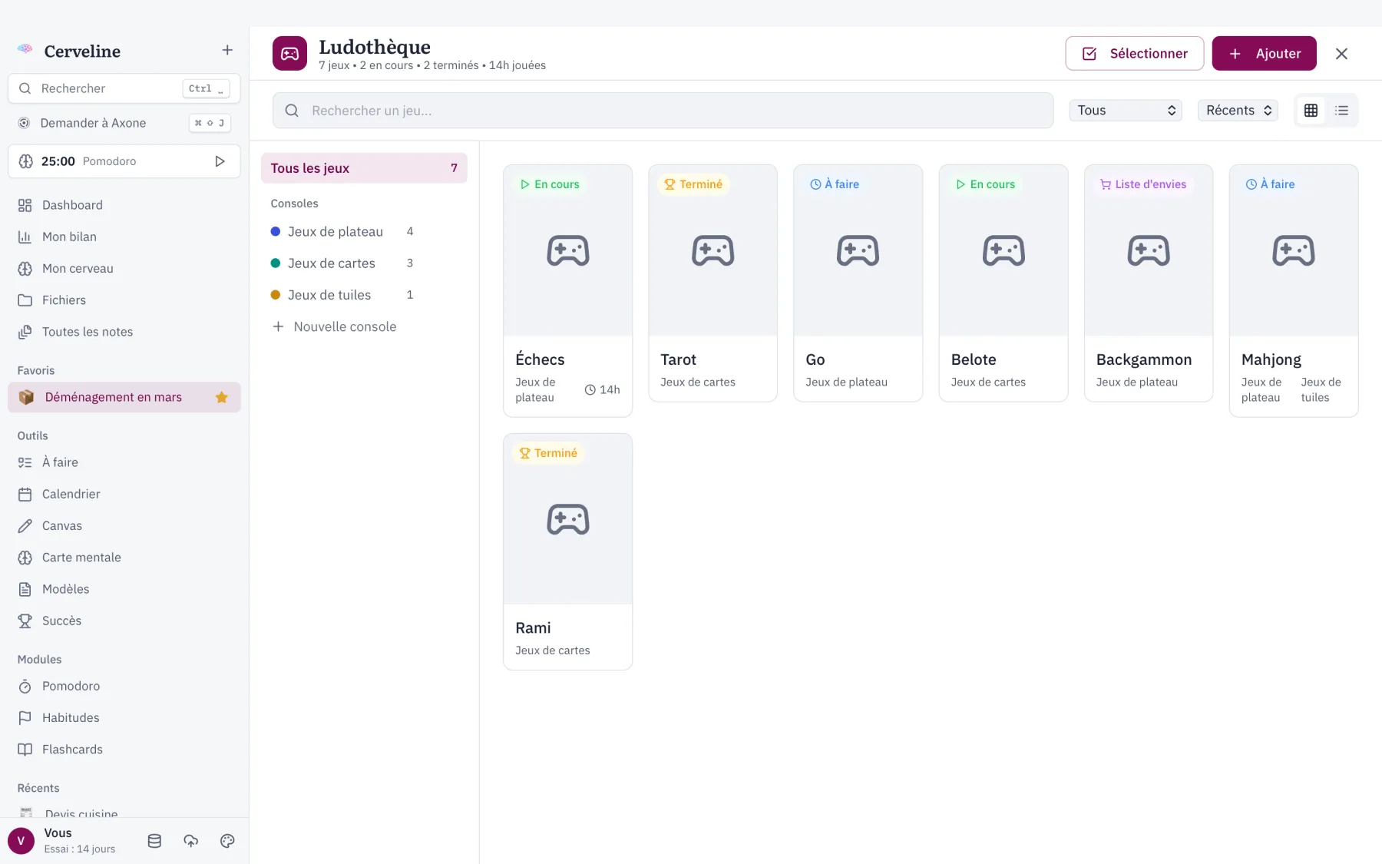
Task: Open the Tarot game card
Action: pyautogui.click(x=713, y=283)
